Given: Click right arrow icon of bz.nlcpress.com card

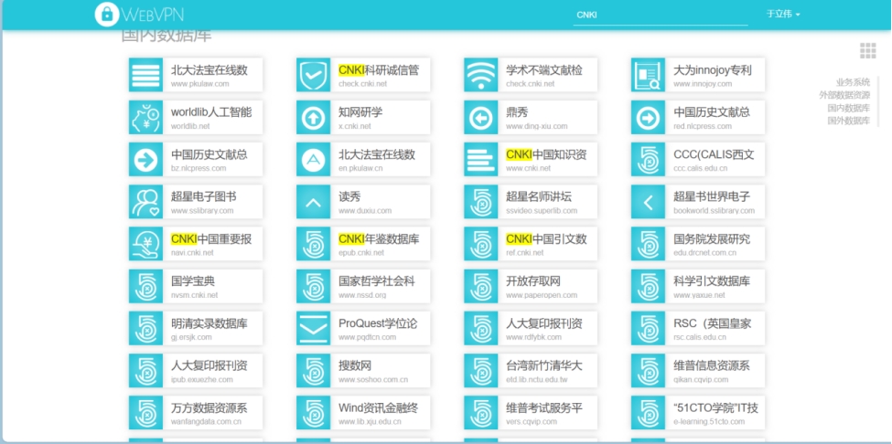Looking at the screenshot, I should (x=145, y=159).
